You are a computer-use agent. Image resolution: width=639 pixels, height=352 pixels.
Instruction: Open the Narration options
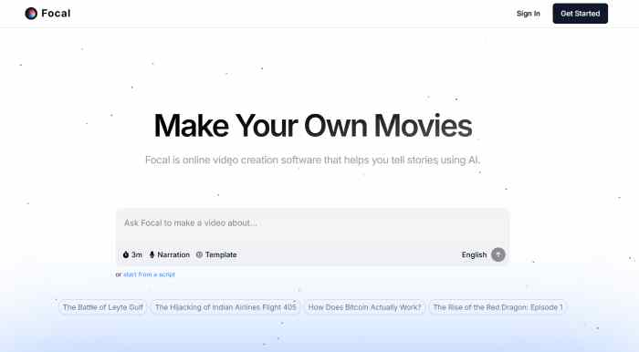click(170, 254)
